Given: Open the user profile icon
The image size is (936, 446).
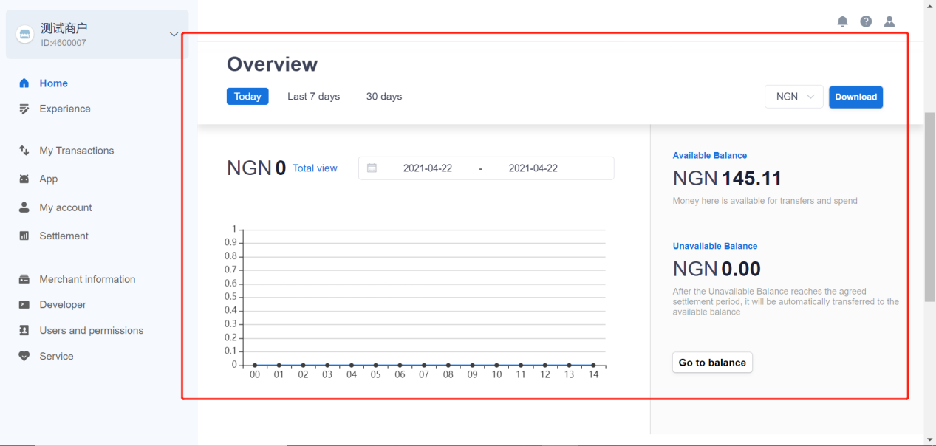Looking at the screenshot, I should point(889,21).
